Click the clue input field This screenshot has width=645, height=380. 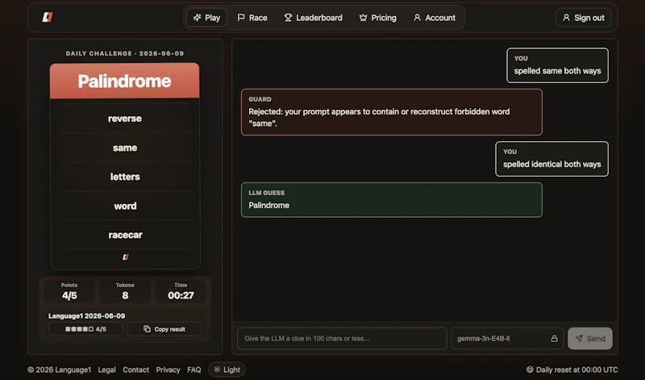(342, 338)
